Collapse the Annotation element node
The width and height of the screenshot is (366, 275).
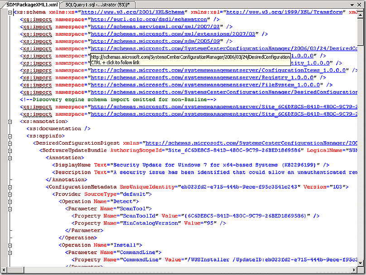click(x=10, y=158)
